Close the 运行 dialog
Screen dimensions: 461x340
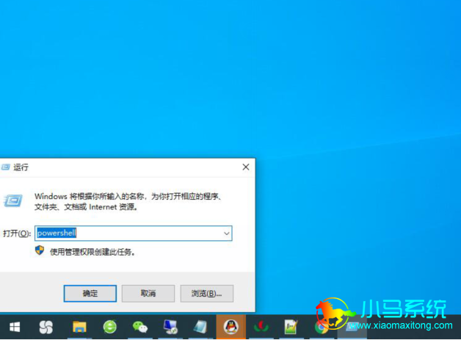pyautogui.click(x=246, y=167)
